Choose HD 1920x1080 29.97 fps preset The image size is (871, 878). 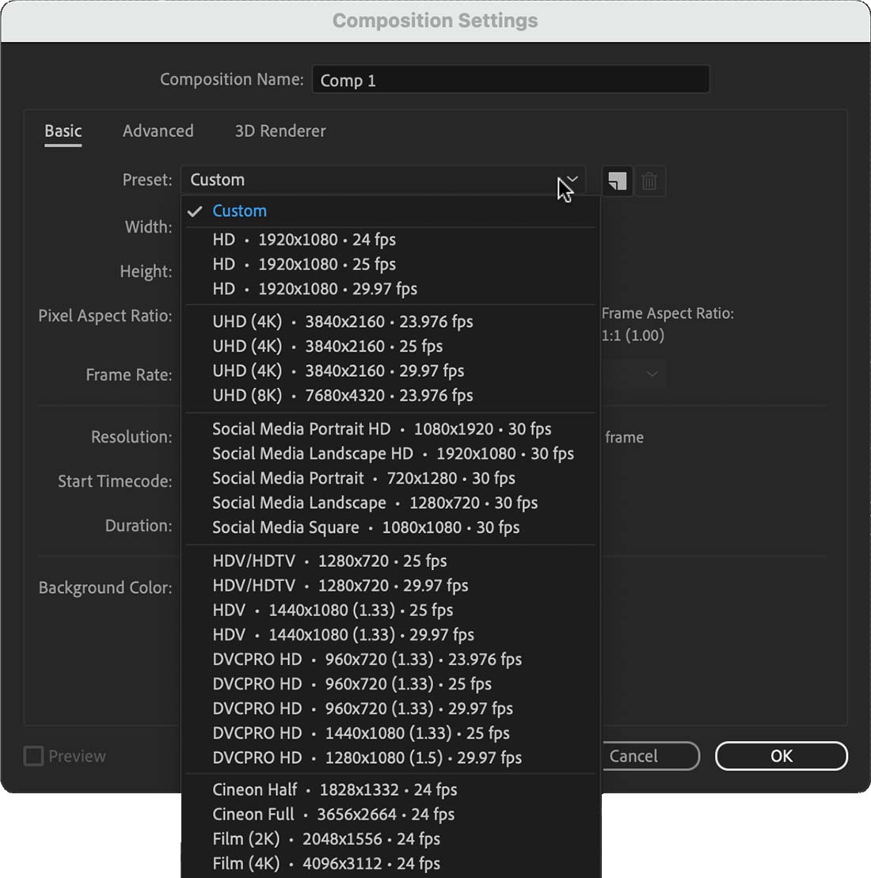point(390,289)
